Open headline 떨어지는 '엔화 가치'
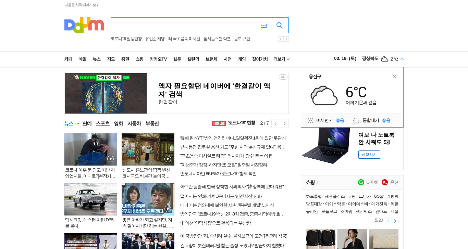The height and width of the screenshot is (249, 468). click(x=221, y=196)
